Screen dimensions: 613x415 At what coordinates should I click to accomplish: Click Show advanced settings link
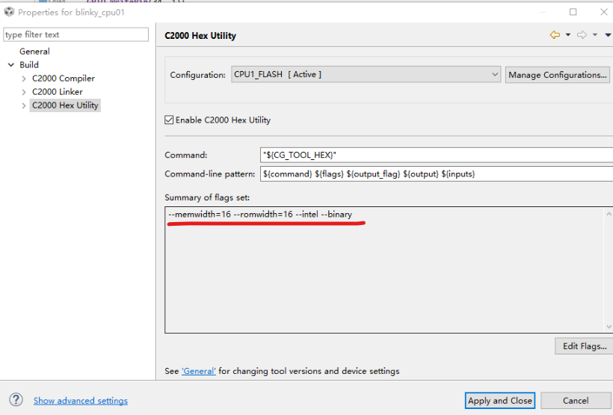(81, 401)
